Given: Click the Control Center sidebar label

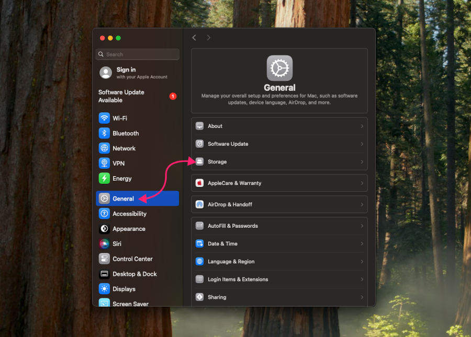Looking at the screenshot, I should [x=132, y=259].
